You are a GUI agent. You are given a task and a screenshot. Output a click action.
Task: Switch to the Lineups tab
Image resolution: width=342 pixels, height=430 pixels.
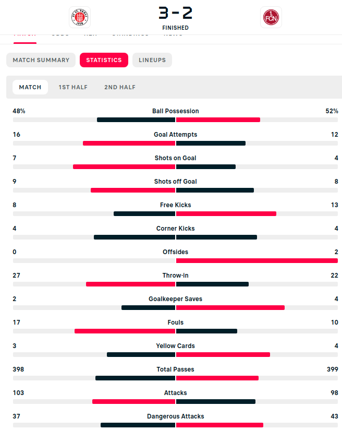[152, 60]
